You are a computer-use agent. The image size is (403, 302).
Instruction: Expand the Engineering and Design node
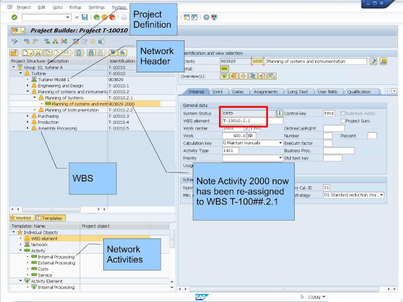(28, 86)
